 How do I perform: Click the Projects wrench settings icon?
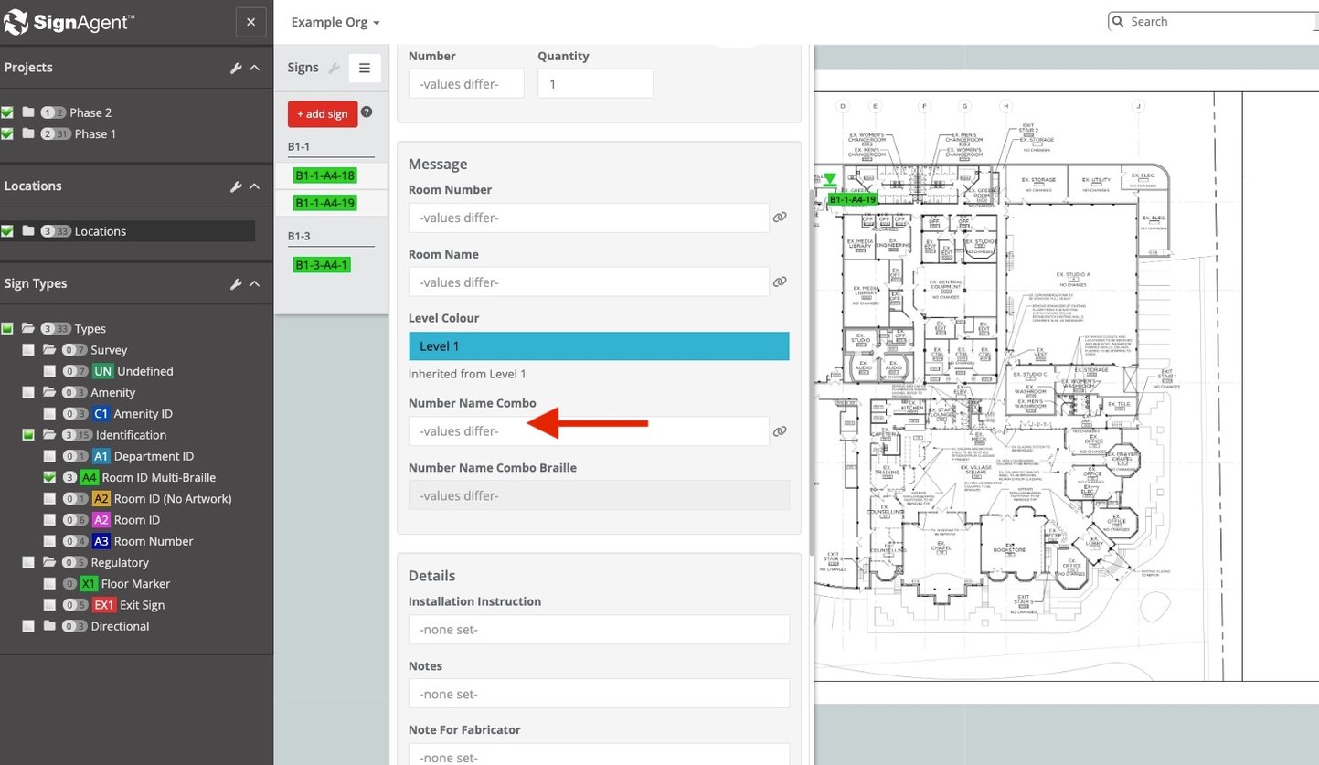tap(236, 68)
